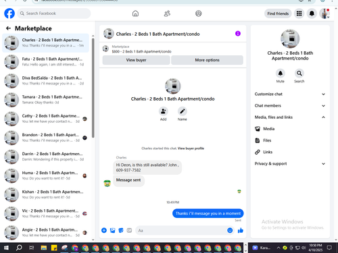Click the 'Hi Deon, is this still available' message

pos(147,167)
